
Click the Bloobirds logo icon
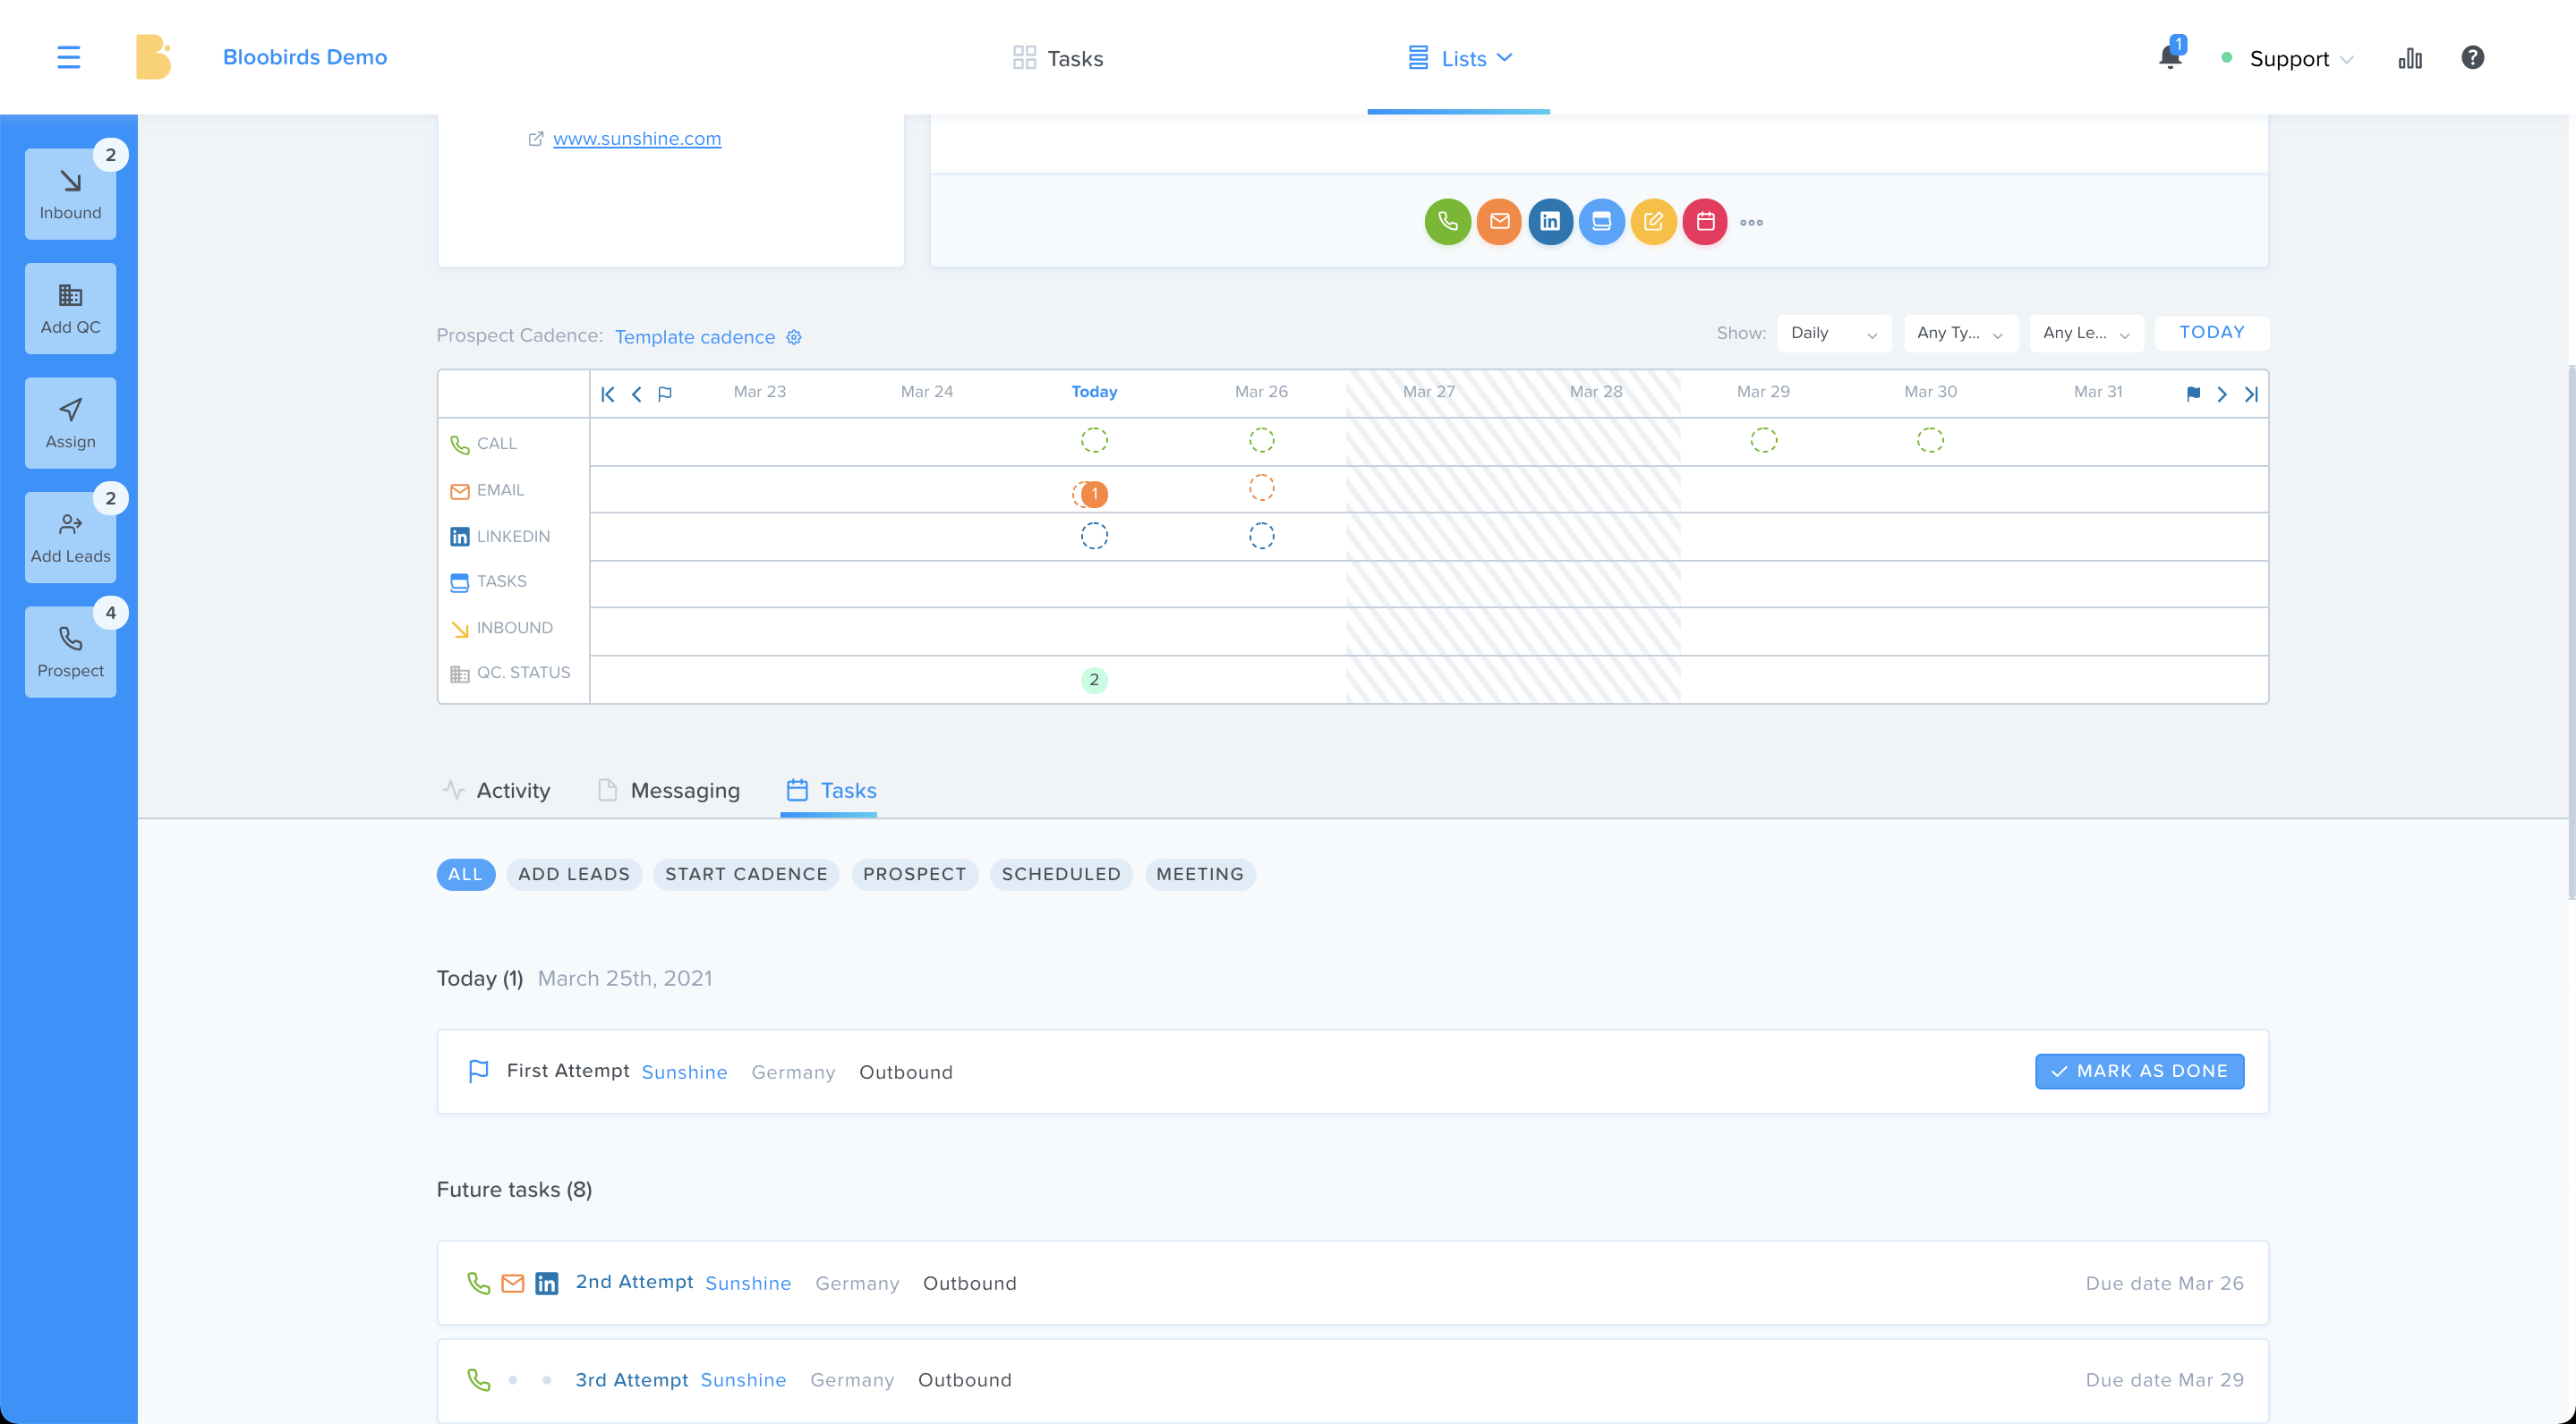pyautogui.click(x=153, y=57)
